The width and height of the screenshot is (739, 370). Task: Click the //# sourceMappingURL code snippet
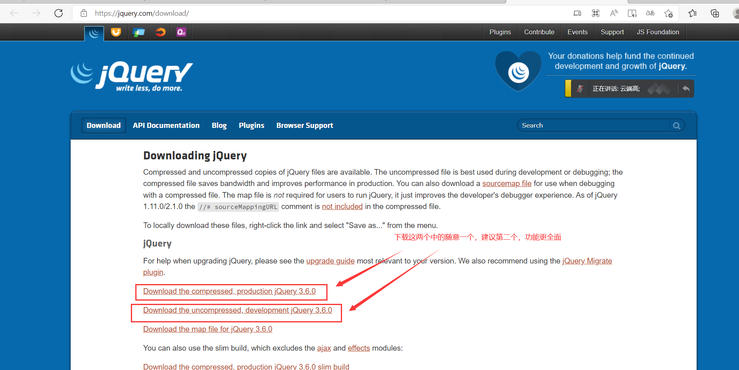(238, 207)
